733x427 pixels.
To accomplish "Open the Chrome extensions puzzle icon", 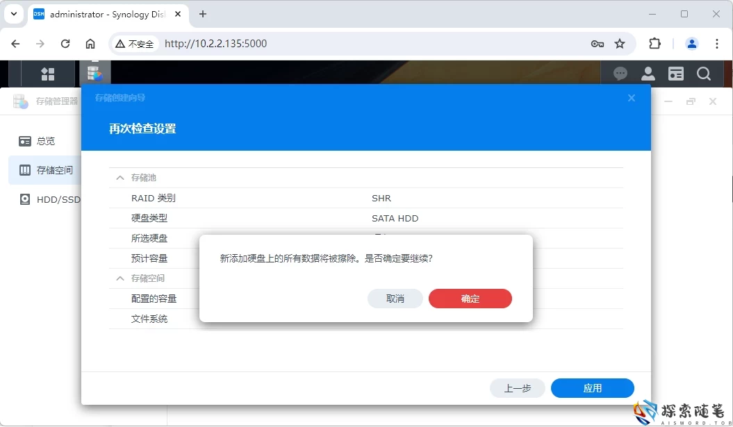I will [654, 43].
